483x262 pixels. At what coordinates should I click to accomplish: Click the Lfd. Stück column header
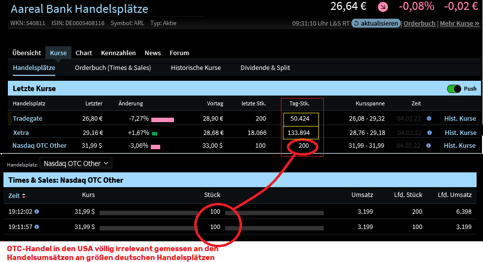click(x=408, y=195)
